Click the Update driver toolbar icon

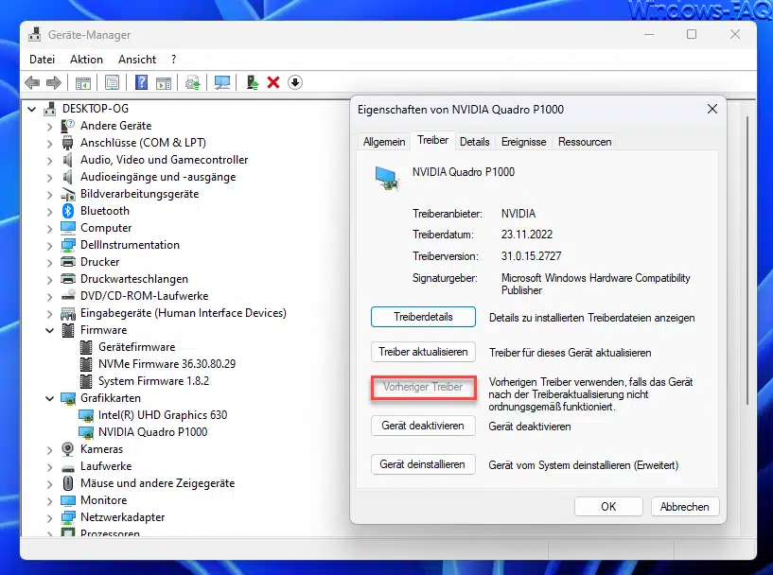pos(193,83)
